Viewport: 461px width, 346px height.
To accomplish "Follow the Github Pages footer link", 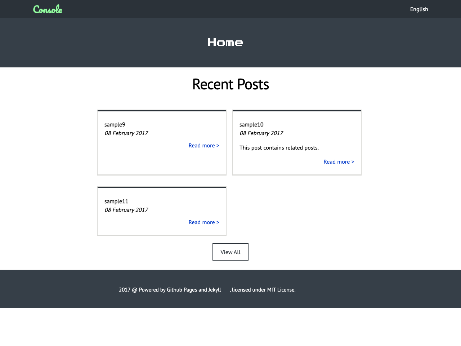I will click(x=182, y=290).
